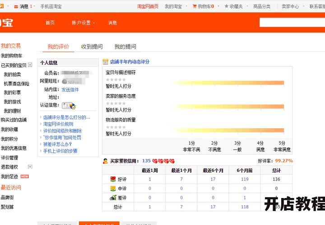Click the 卖家的服务态度 rating gradient bar
325x225 pixels.
point(227,107)
